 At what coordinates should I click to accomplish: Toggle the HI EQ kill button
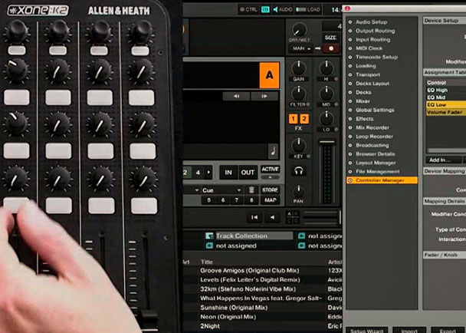click(336, 79)
